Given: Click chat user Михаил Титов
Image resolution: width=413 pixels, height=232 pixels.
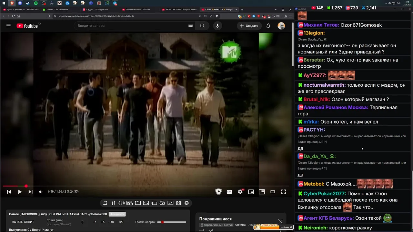Looking at the screenshot, I should (321, 25).
